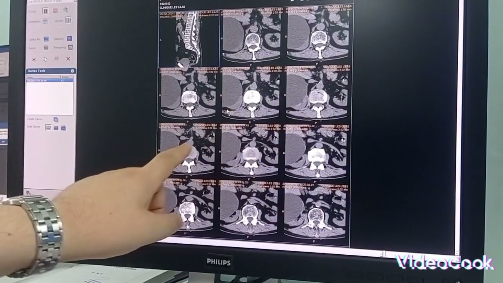Click the Display list rows icon
Image resolution: width=503 pixels, height=283 pixels.
point(55,11)
